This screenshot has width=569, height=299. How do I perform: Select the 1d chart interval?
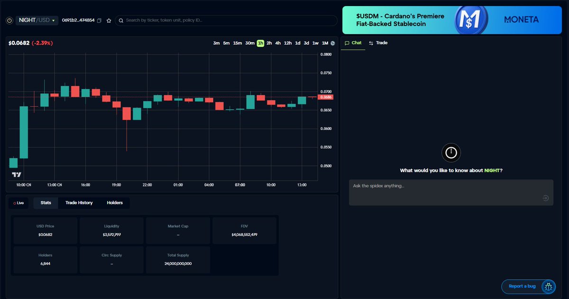298,43
